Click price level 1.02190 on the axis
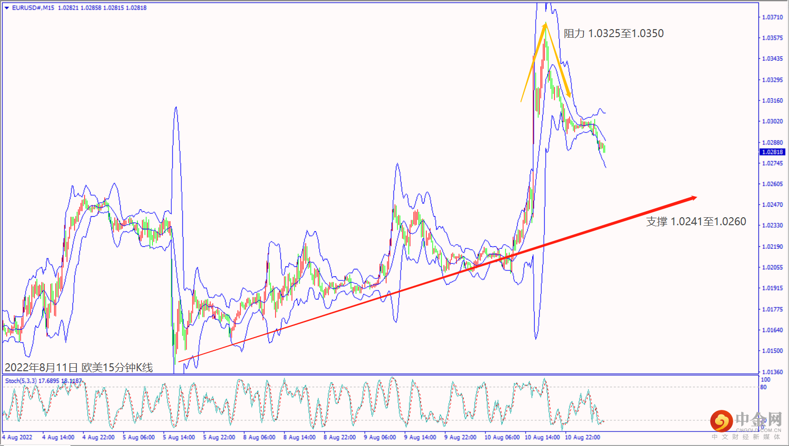Image resolution: width=789 pixels, height=446 pixels. tap(772, 247)
